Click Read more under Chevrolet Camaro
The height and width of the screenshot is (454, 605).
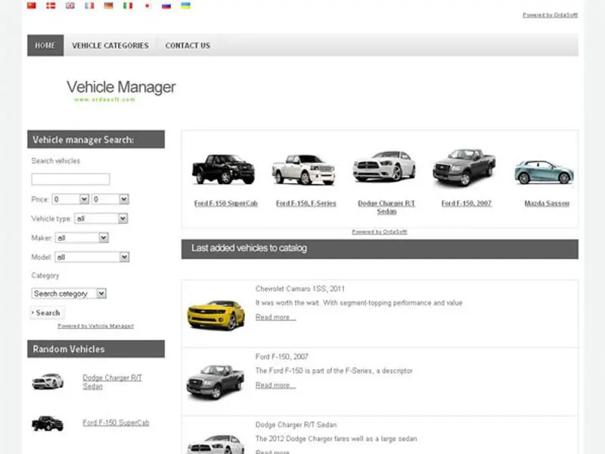point(275,317)
